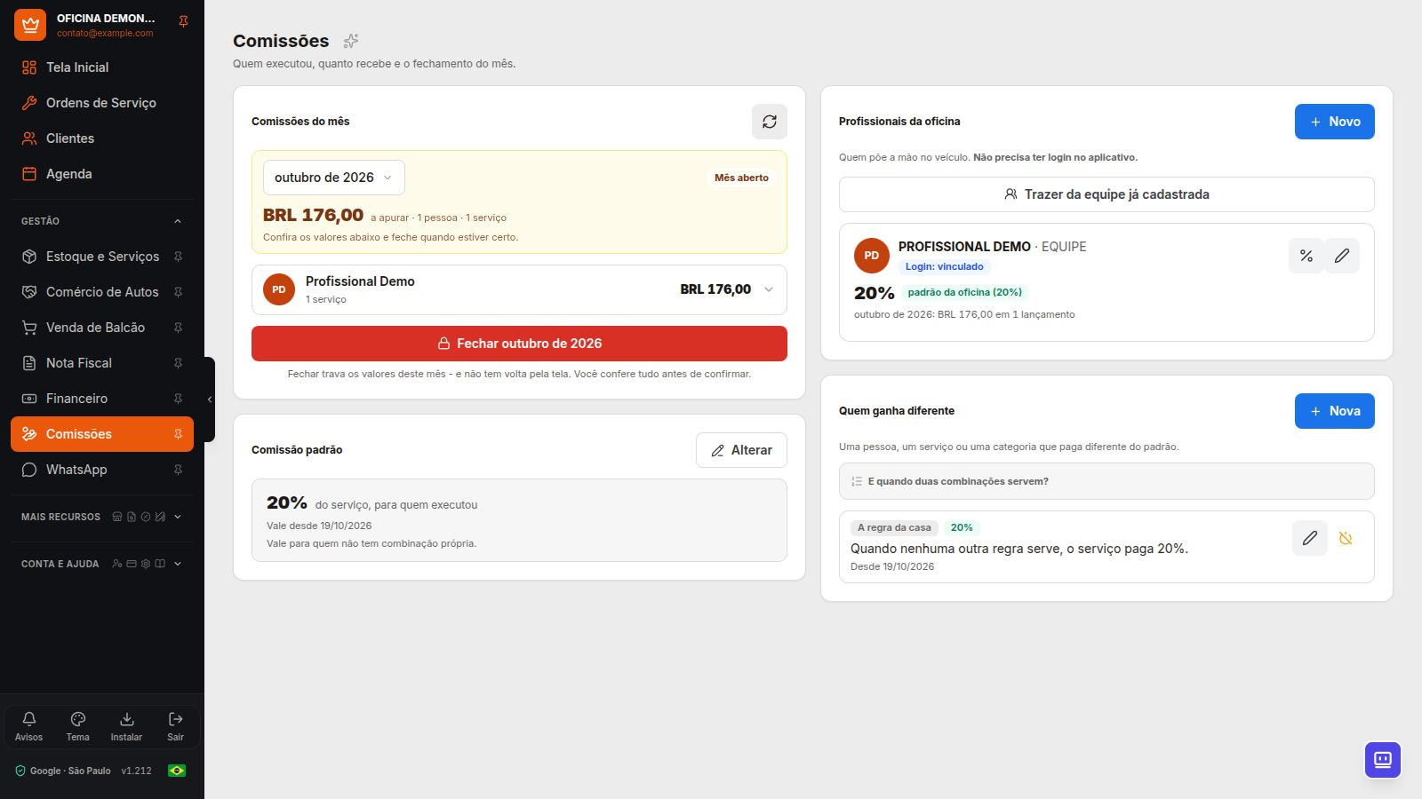Refresh the monthly commissions list
The image size is (1422, 799).
point(770,122)
